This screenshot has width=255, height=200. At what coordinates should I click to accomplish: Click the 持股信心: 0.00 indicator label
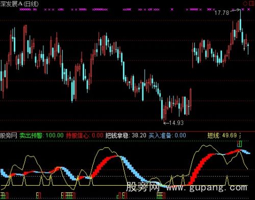tap(85, 136)
